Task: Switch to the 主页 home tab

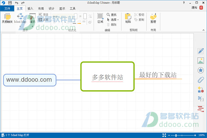Action: click(x=20, y=9)
